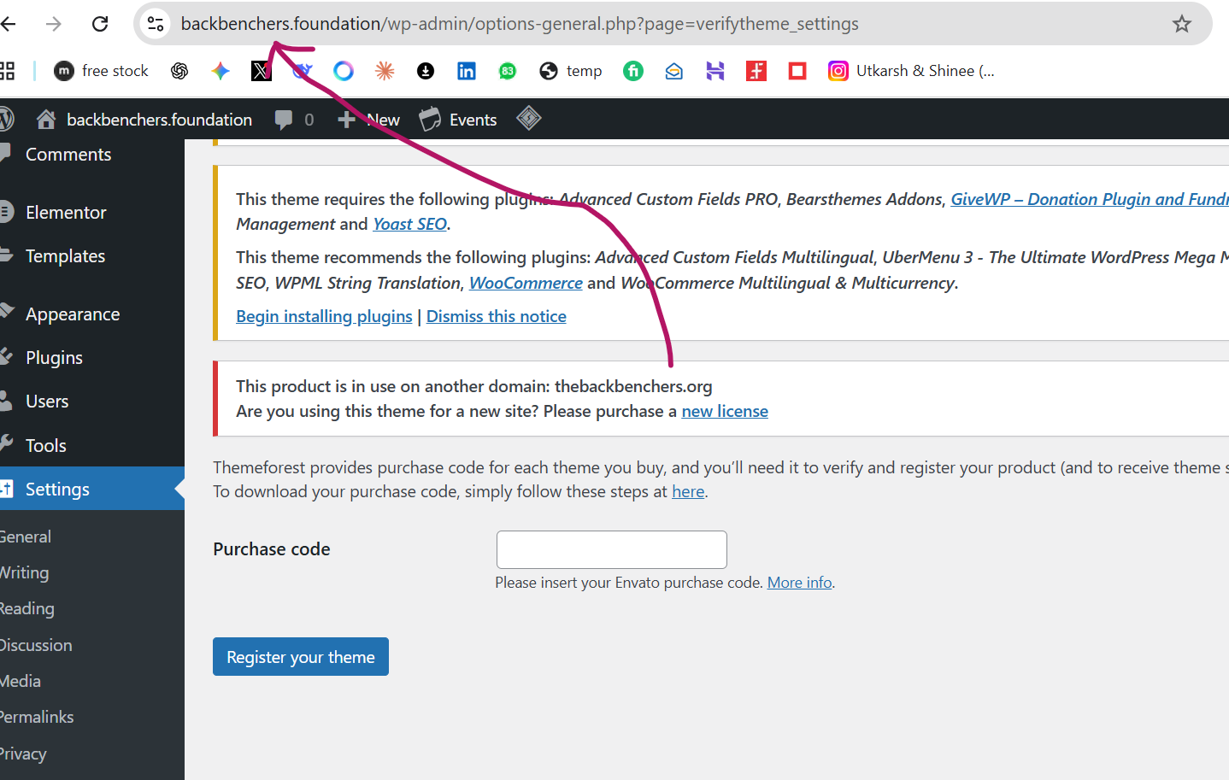Open Media settings submenu
Image resolution: width=1229 pixels, height=780 pixels.
coord(20,682)
